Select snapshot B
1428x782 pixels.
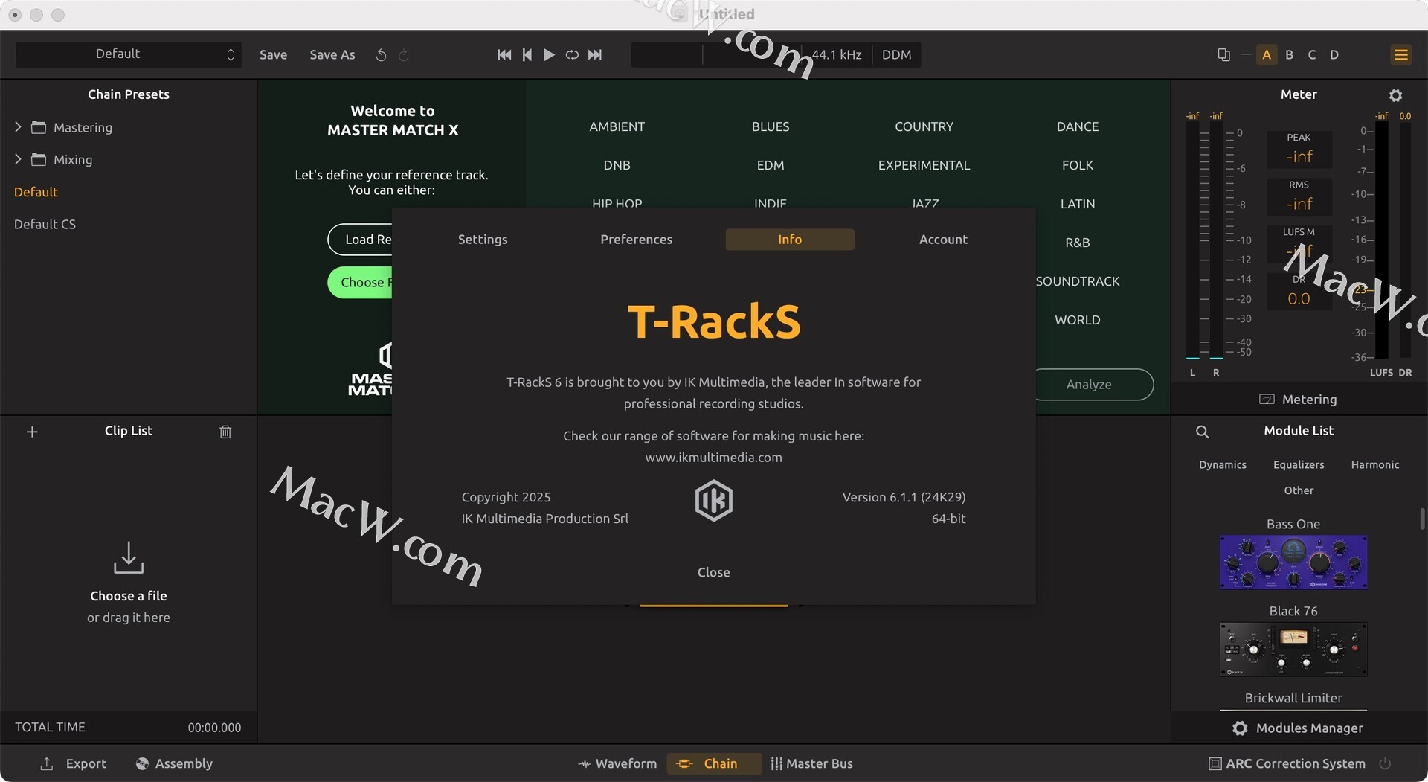point(1289,54)
